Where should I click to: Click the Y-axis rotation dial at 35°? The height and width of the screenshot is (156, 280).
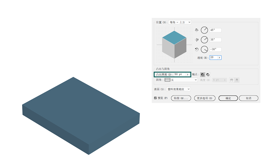point(204,40)
